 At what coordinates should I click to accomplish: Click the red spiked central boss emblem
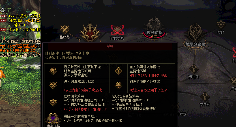tap(90, 32)
